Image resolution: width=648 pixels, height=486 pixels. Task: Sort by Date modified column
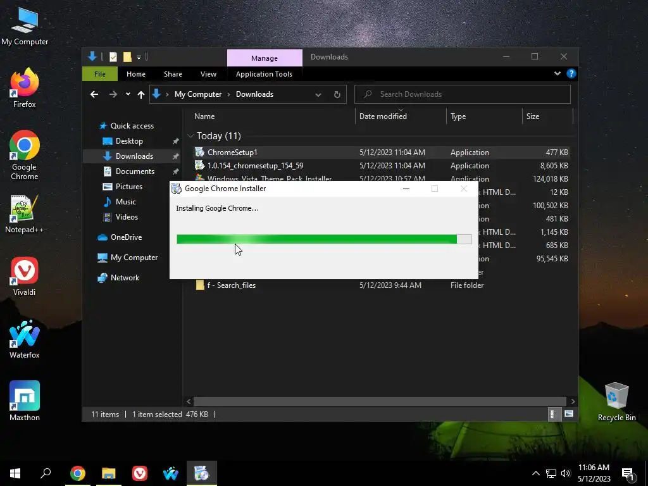401,116
